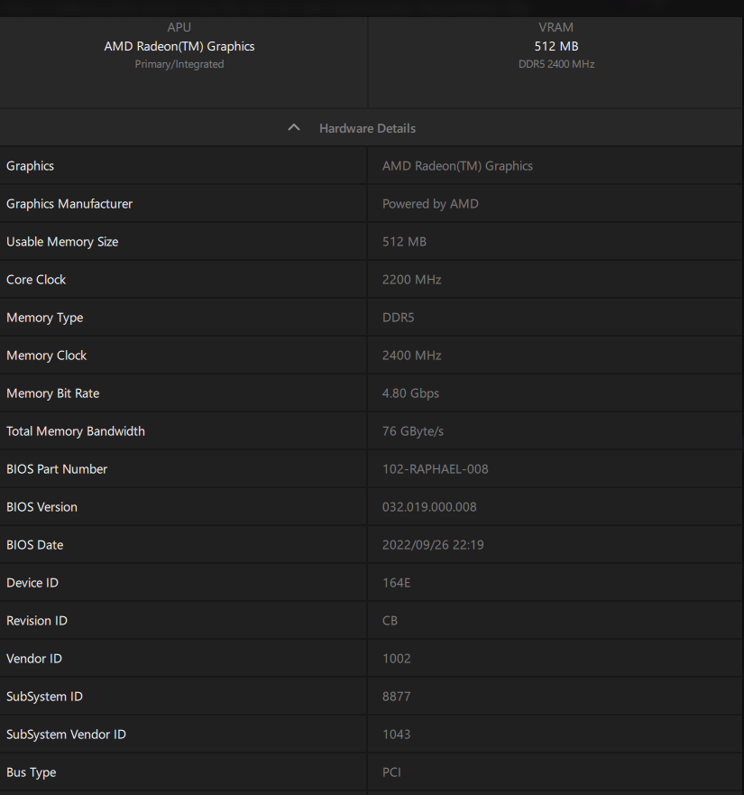Image resolution: width=744 pixels, height=795 pixels.
Task: Click the VRAM 512 MB summary value
Action: [556, 46]
